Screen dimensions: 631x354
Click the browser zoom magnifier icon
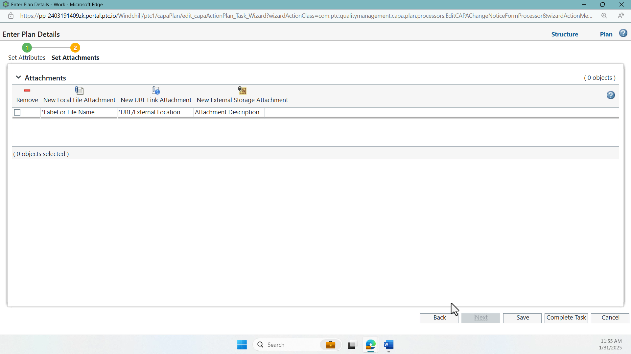pyautogui.click(x=604, y=15)
